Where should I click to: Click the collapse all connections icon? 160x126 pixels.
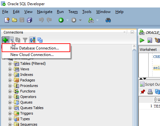point(40,40)
